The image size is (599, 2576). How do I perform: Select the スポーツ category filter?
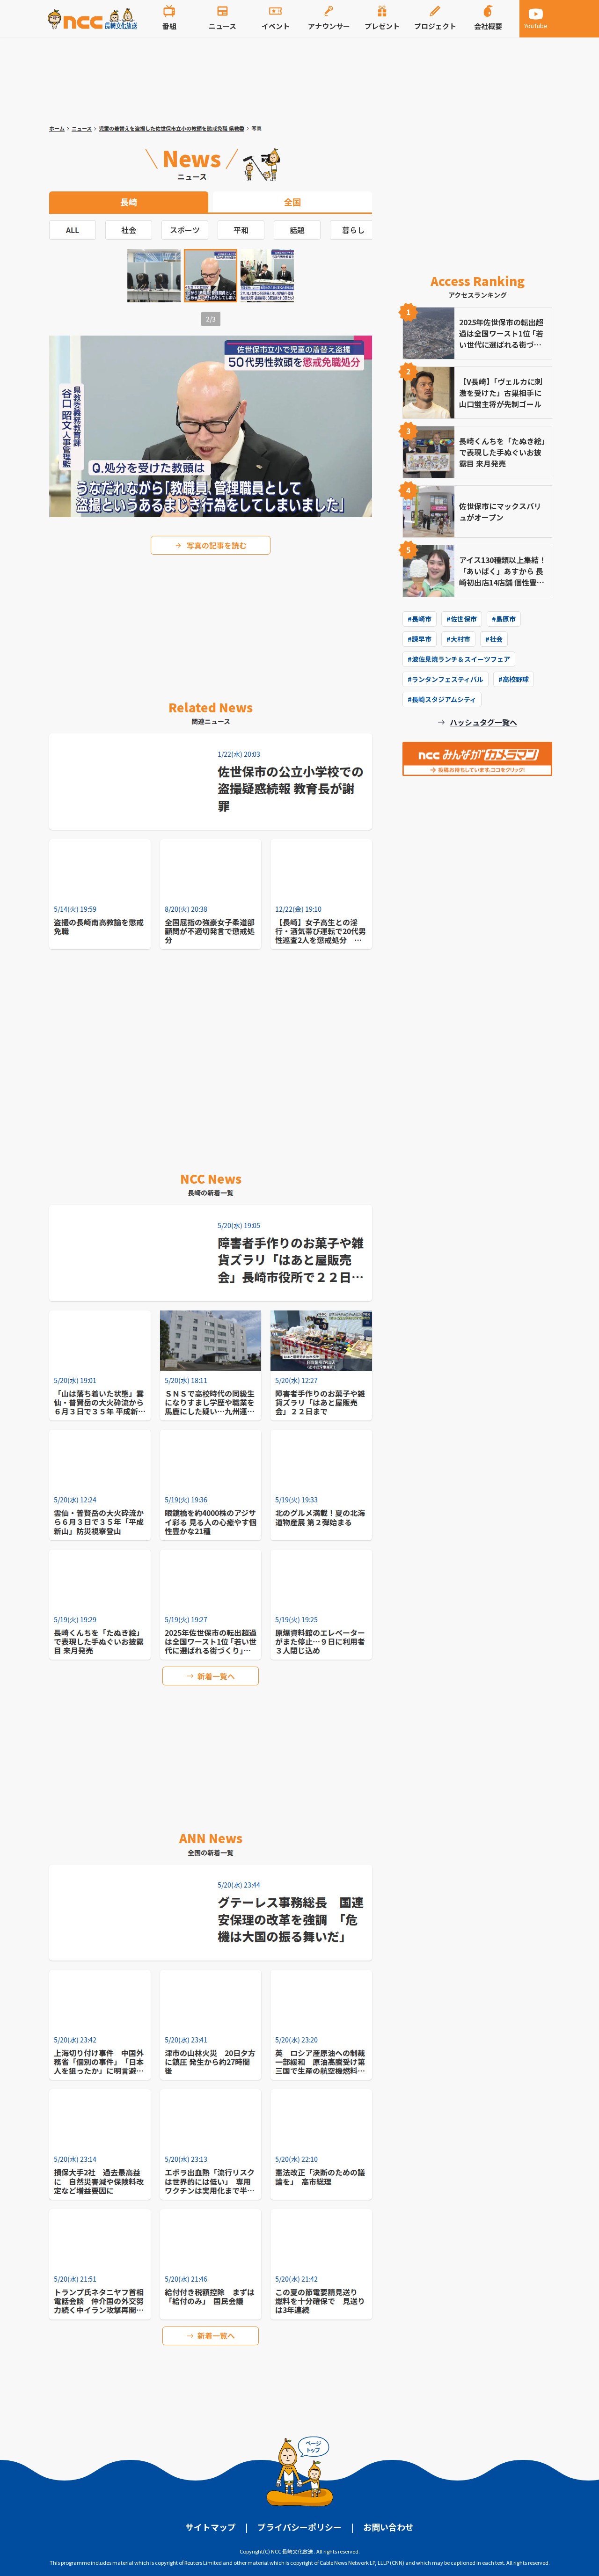coord(184,230)
